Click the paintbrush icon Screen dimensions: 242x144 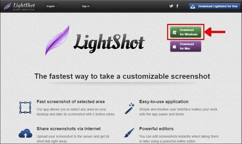point(129,132)
